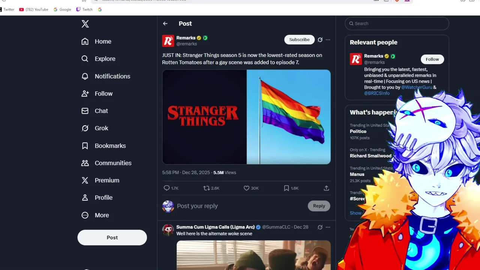Click the Communities people icon
The width and height of the screenshot is (480, 270).
pos(85,163)
